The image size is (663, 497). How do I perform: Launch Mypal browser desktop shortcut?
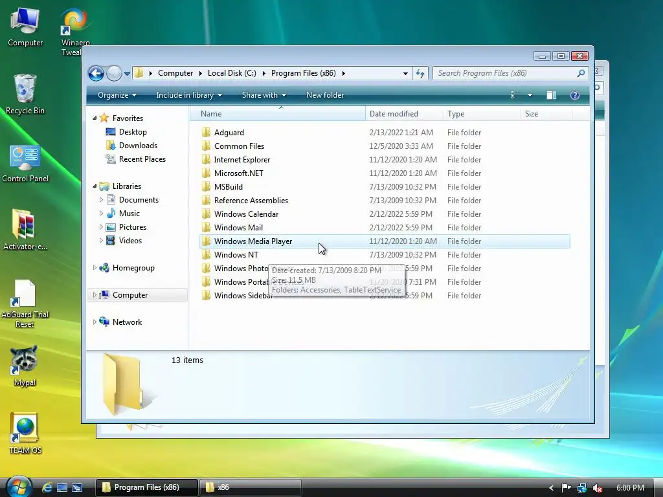click(x=25, y=366)
